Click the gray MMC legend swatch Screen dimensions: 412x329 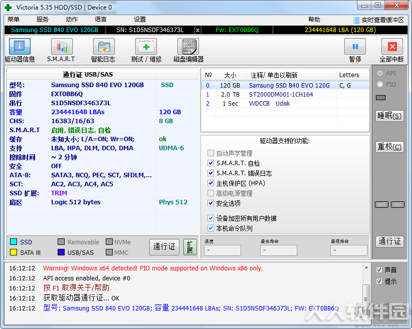[x=109, y=252]
